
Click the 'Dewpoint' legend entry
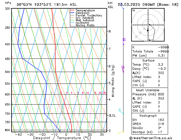[82, 13]
